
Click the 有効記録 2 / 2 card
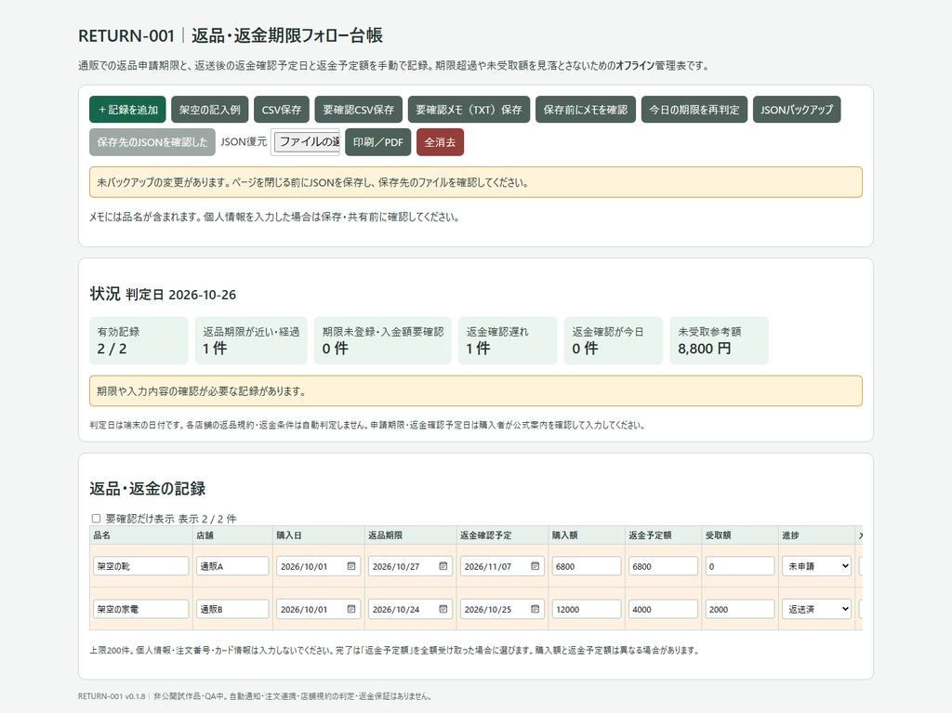pos(139,341)
